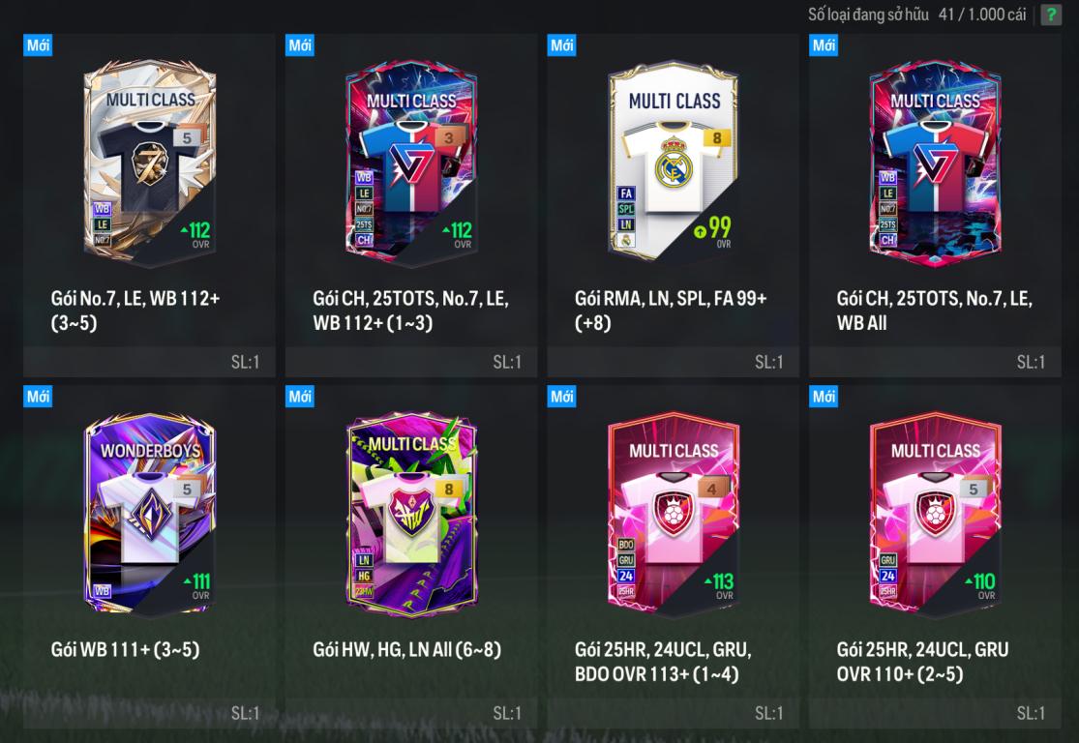
Task: Open the Wonderboys pack card image
Action: [x=149, y=513]
